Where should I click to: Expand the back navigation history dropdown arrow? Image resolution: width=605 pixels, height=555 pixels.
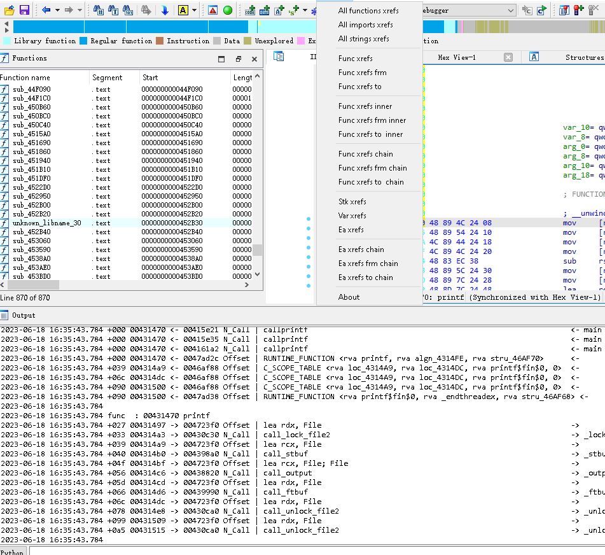57,10
